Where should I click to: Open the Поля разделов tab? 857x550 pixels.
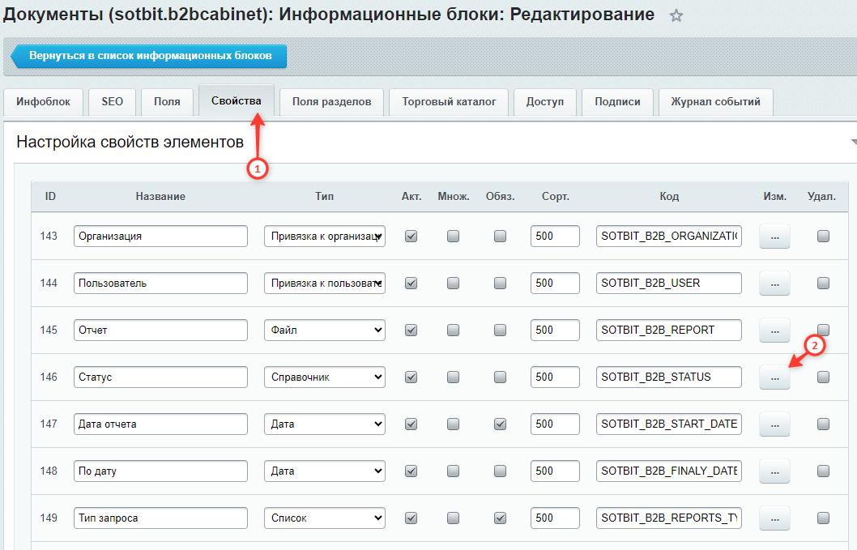click(332, 102)
